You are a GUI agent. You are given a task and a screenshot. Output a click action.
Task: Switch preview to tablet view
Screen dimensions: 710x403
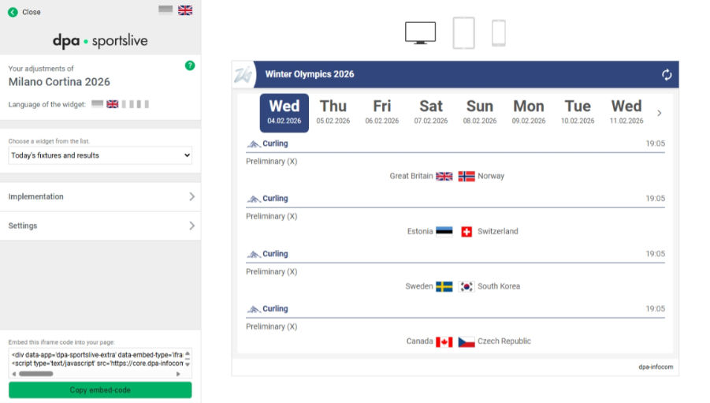[463, 33]
